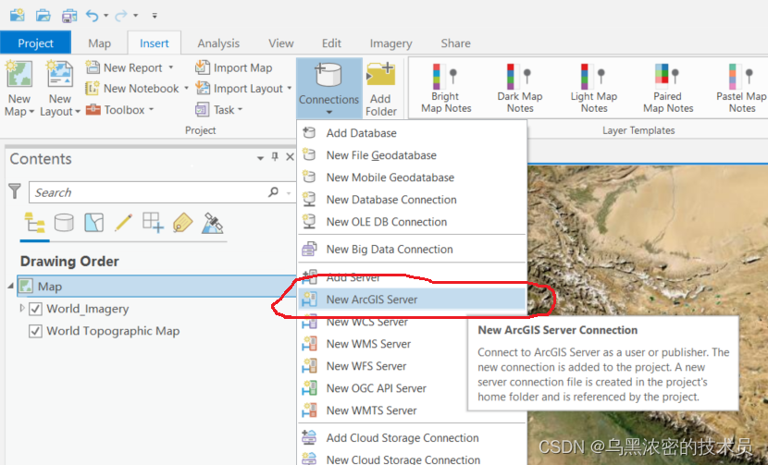Image resolution: width=768 pixels, height=465 pixels.
Task: Click New Notebook button
Action: click(x=132, y=89)
